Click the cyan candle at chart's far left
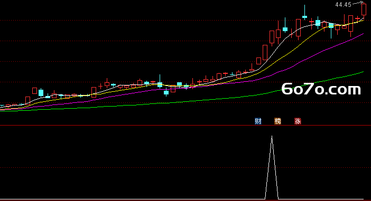371x201 pixels. tap(2, 106)
